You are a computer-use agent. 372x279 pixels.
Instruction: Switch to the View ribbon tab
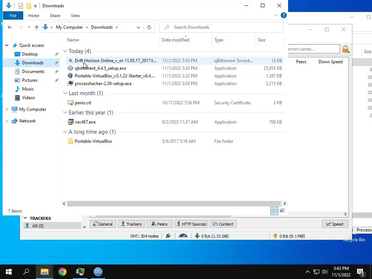pyautogui.click(x=75, y=16)
